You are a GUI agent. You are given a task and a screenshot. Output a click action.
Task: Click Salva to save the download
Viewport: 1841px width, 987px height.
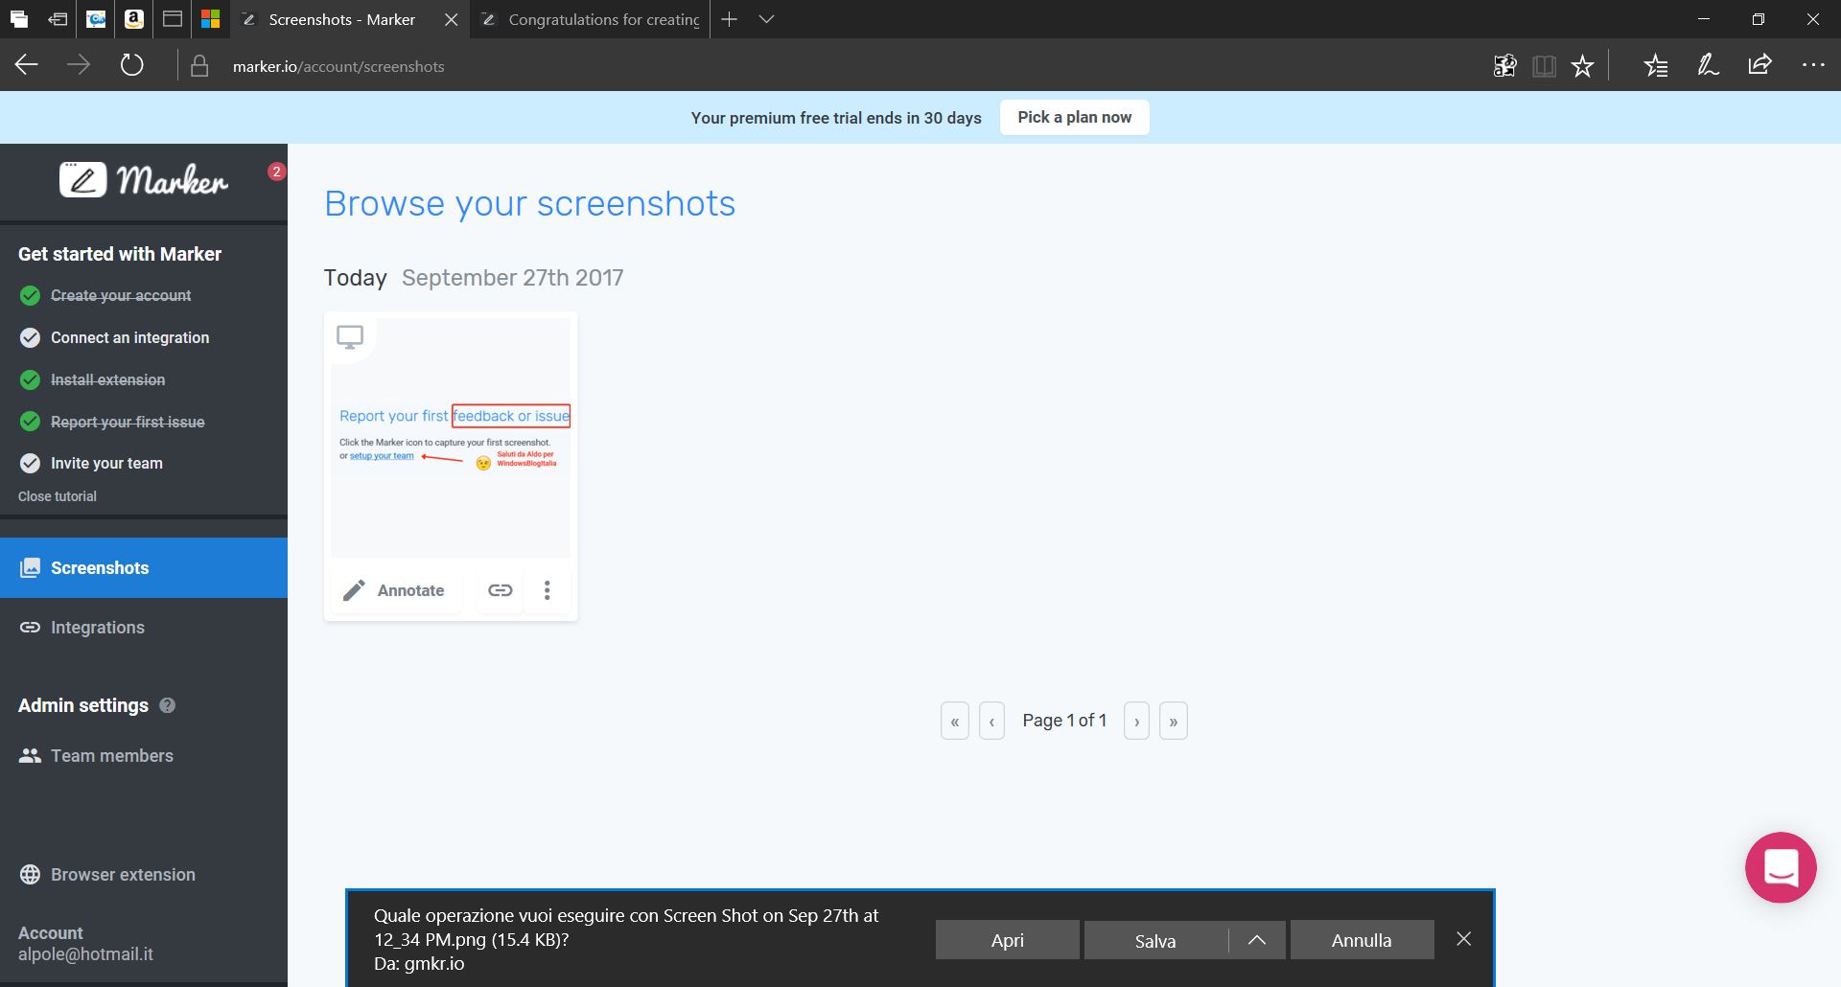coord(1155,940)
